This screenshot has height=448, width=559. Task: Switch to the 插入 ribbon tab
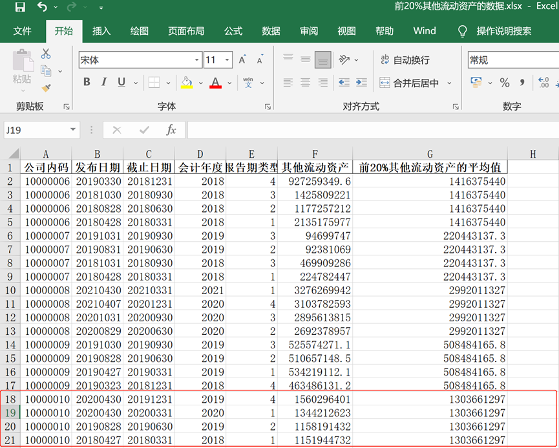[101, 31]
